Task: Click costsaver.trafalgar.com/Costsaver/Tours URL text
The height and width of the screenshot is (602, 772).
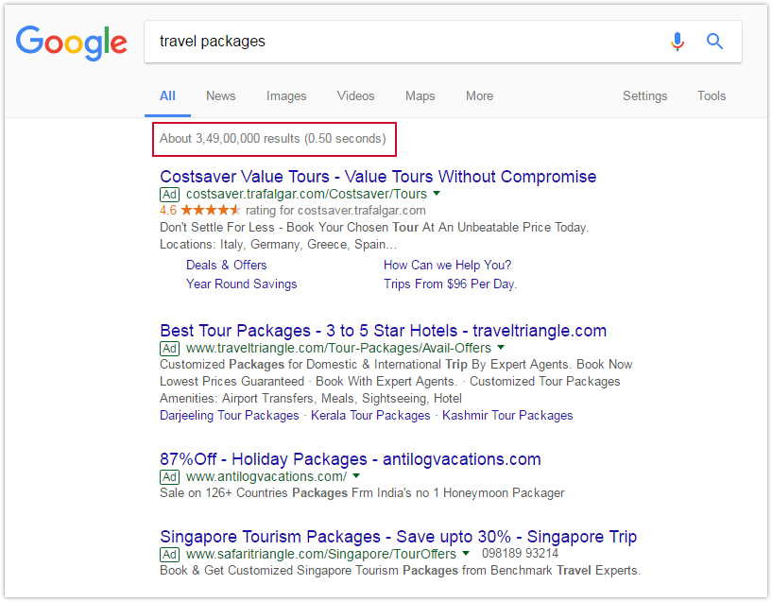Action: (306, 194)
